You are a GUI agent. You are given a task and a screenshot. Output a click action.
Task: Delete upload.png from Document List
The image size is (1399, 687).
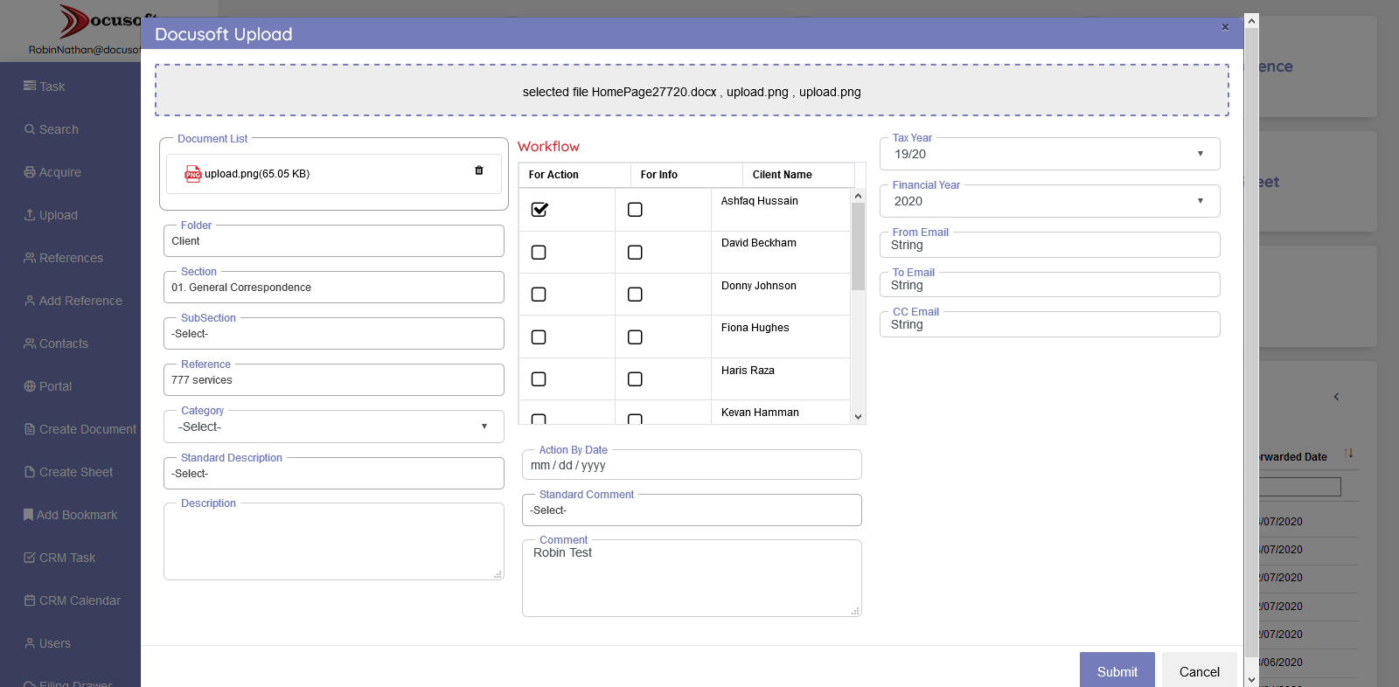point(478,170)
